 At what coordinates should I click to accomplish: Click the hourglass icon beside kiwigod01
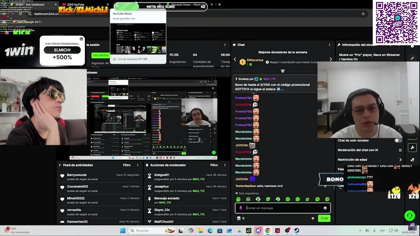coord(149,176)
